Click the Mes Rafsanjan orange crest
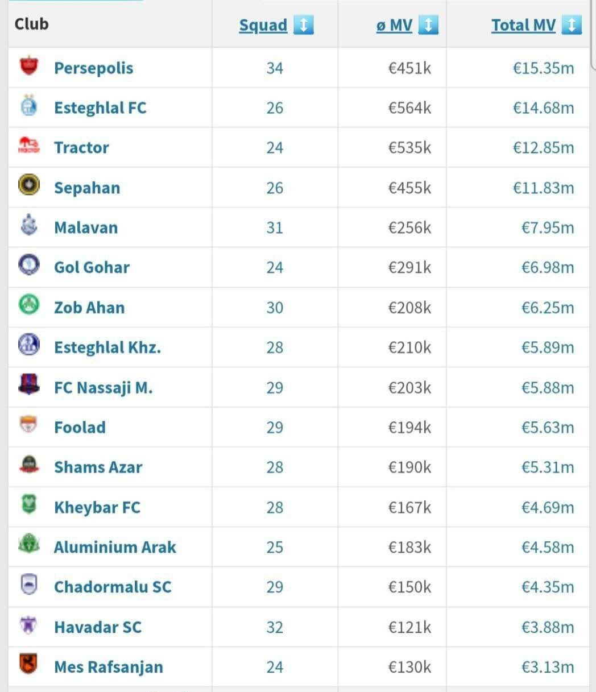596x692 pixels. [28, 665]
